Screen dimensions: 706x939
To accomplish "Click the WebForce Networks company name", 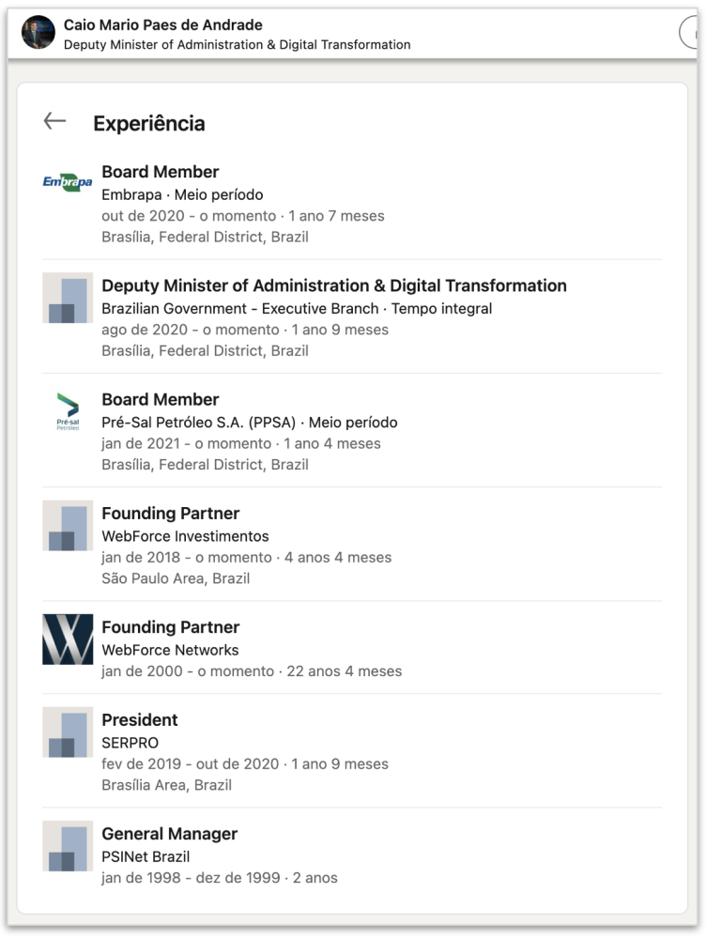I will (170, 650).
